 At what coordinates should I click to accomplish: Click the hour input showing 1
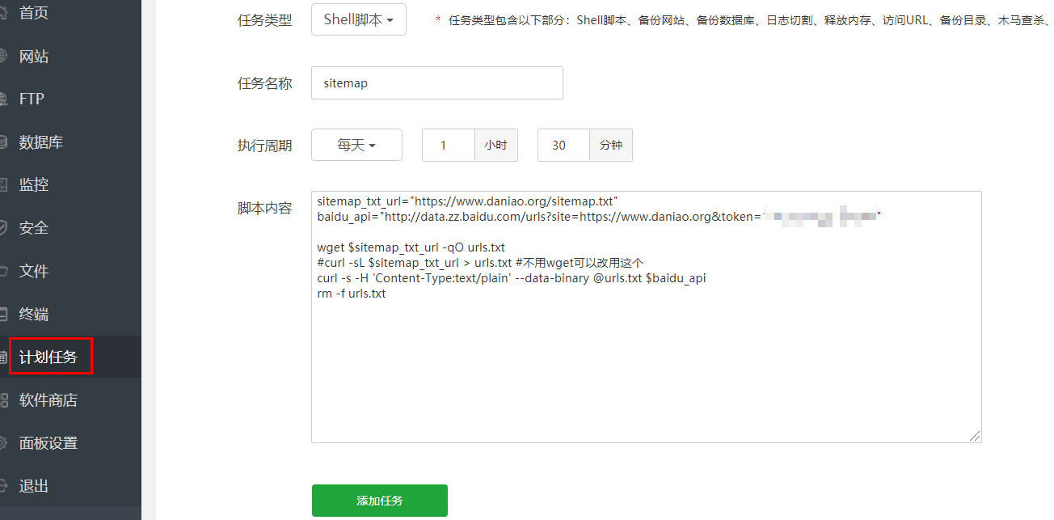pos(449,146)
